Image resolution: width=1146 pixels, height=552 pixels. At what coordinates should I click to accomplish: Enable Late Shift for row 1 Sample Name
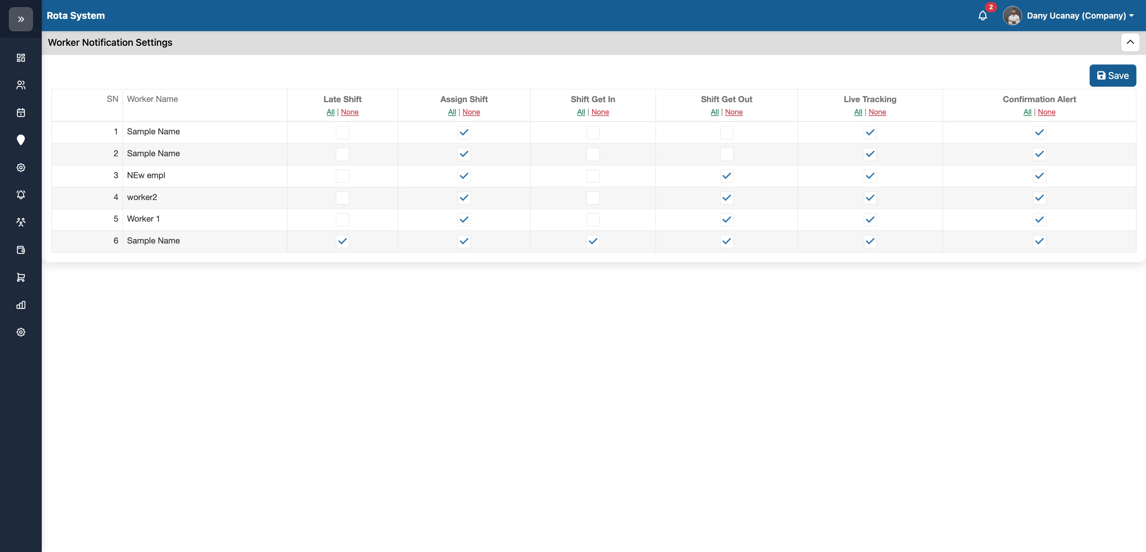click(342, 132)
